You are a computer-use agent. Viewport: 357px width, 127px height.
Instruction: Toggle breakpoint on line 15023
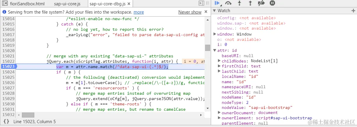coord(8,67)
